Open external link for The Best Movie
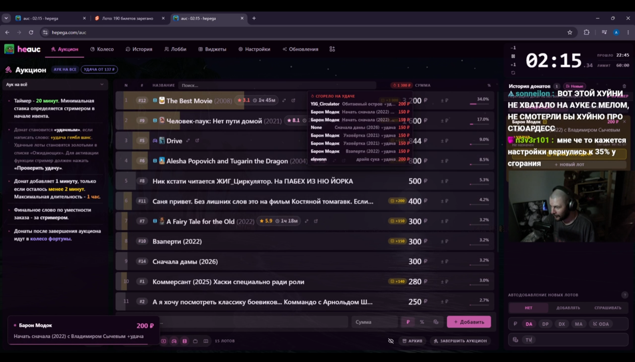Image resolution: width=635 pixels, height=362 pixels. [x=293, y=100]
